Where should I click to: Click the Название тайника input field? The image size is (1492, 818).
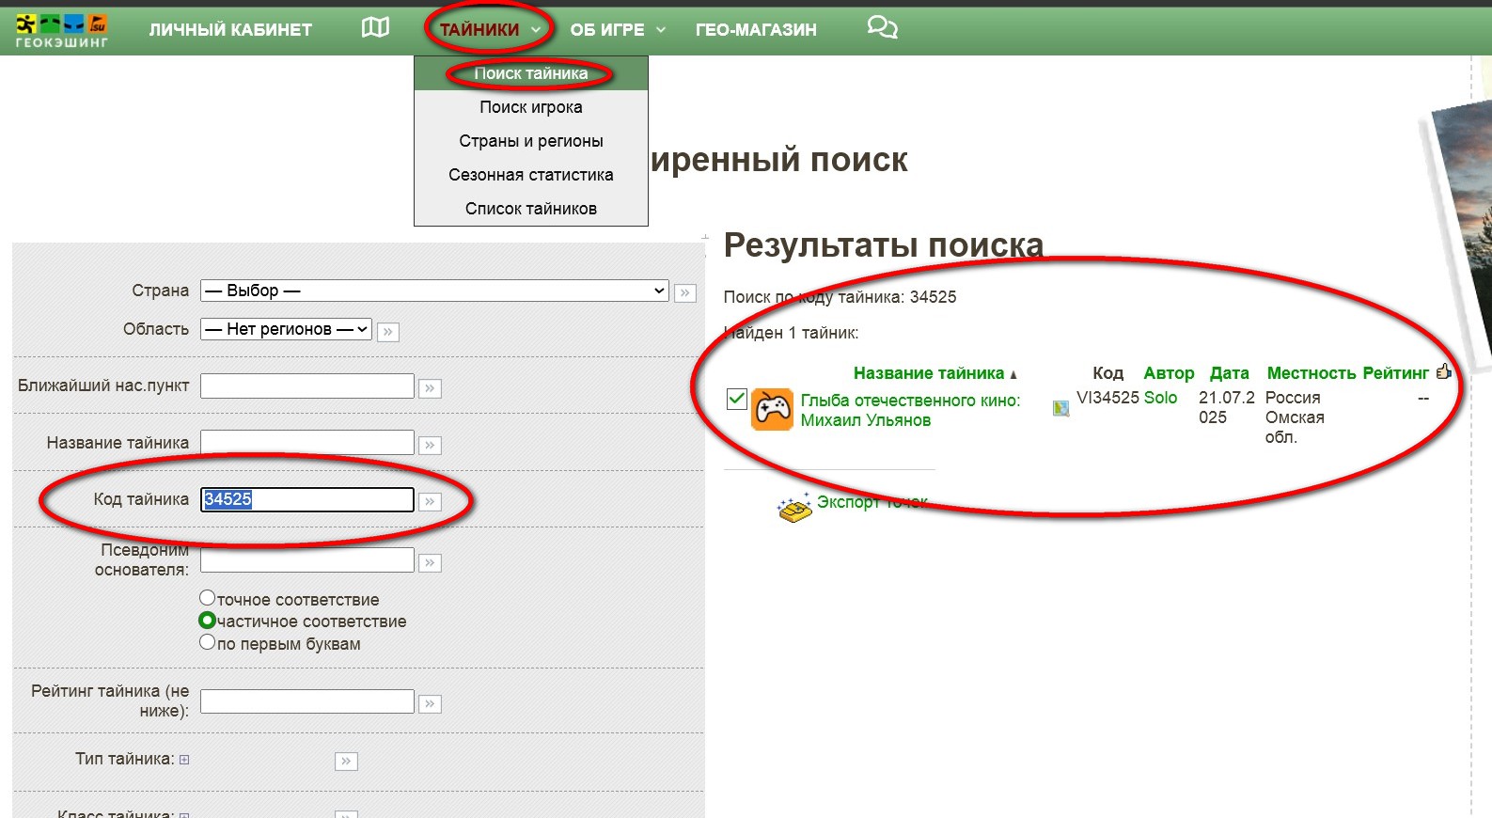[x=306, y=443]
